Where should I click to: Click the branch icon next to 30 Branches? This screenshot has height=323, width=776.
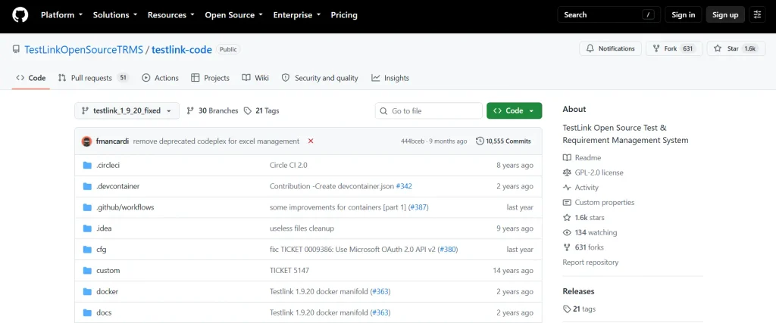pos(190,110)
